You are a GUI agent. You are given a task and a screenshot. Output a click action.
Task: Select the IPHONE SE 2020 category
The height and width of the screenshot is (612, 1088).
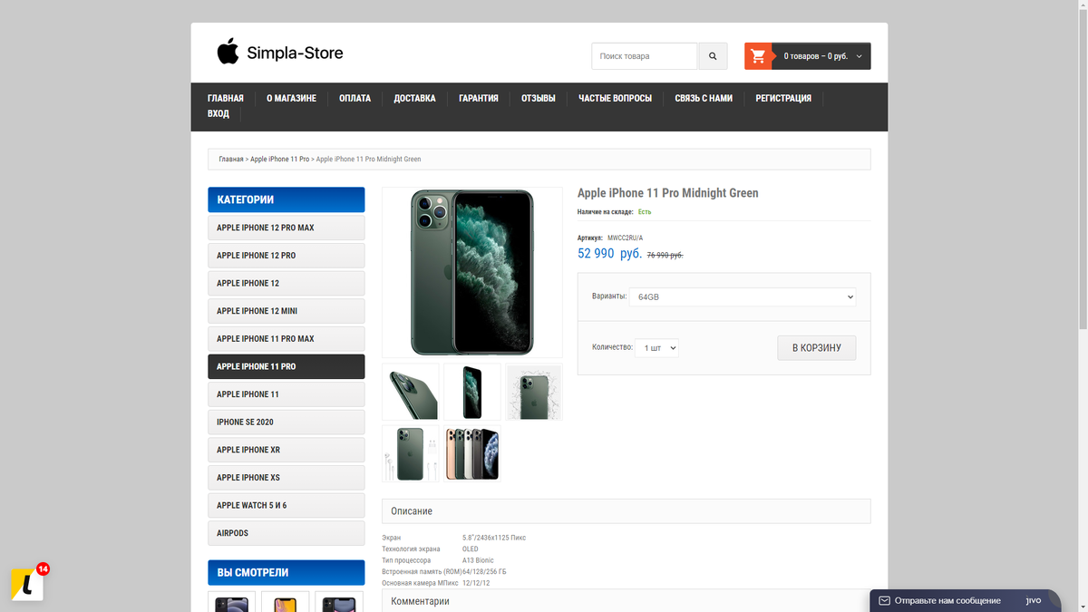286,422
